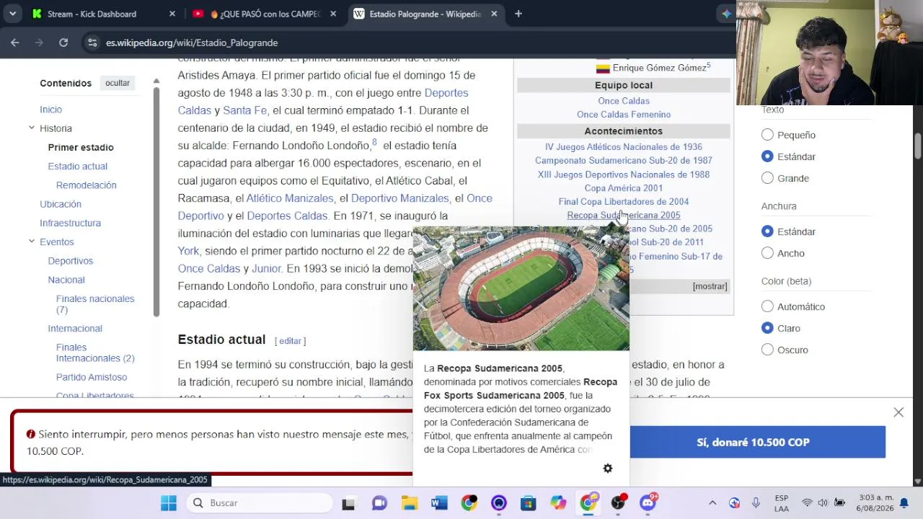
Task: Edit the Estadio actual section
Action: 290,341
